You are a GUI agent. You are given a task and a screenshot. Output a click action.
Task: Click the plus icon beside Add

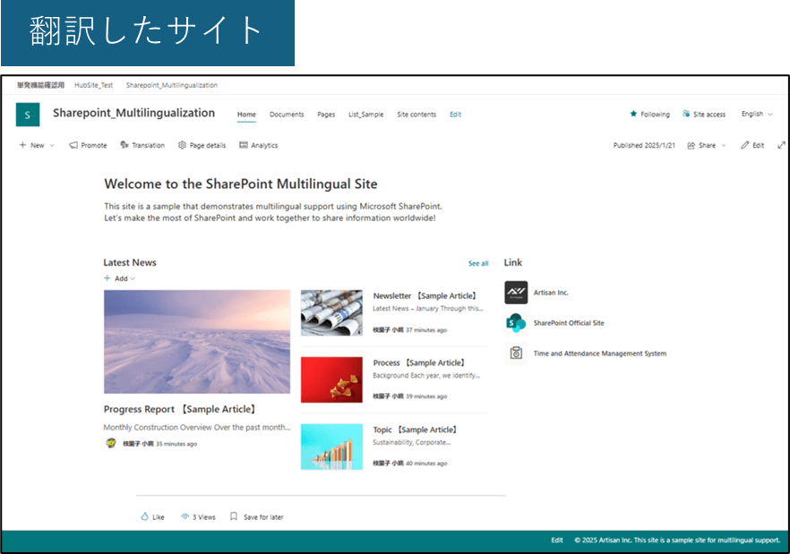[107, 278]
